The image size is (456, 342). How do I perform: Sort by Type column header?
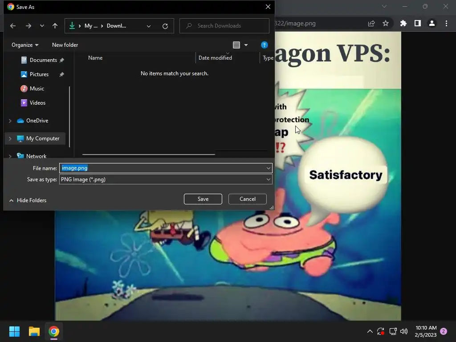[x=268, y=58]
